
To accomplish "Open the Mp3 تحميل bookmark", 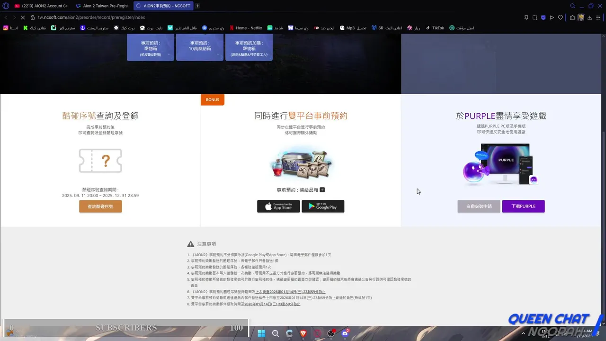I will (353, 28).
